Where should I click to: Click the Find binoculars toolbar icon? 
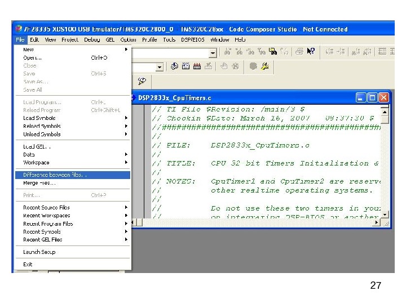pyautogui.click(x=228, y=51)
